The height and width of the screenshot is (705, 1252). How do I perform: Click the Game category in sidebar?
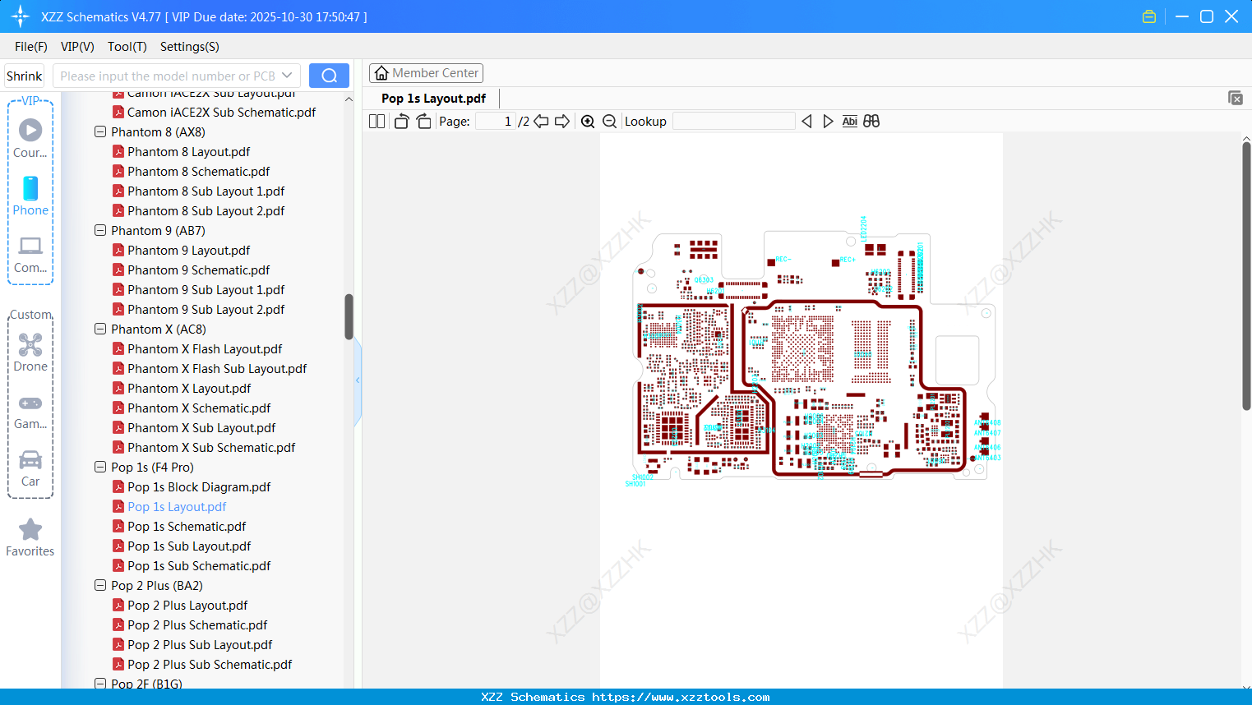(30, 404)
